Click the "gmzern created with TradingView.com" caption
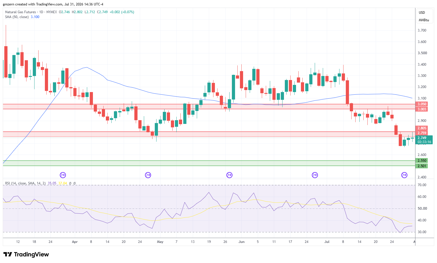 [x=33, y=4]
